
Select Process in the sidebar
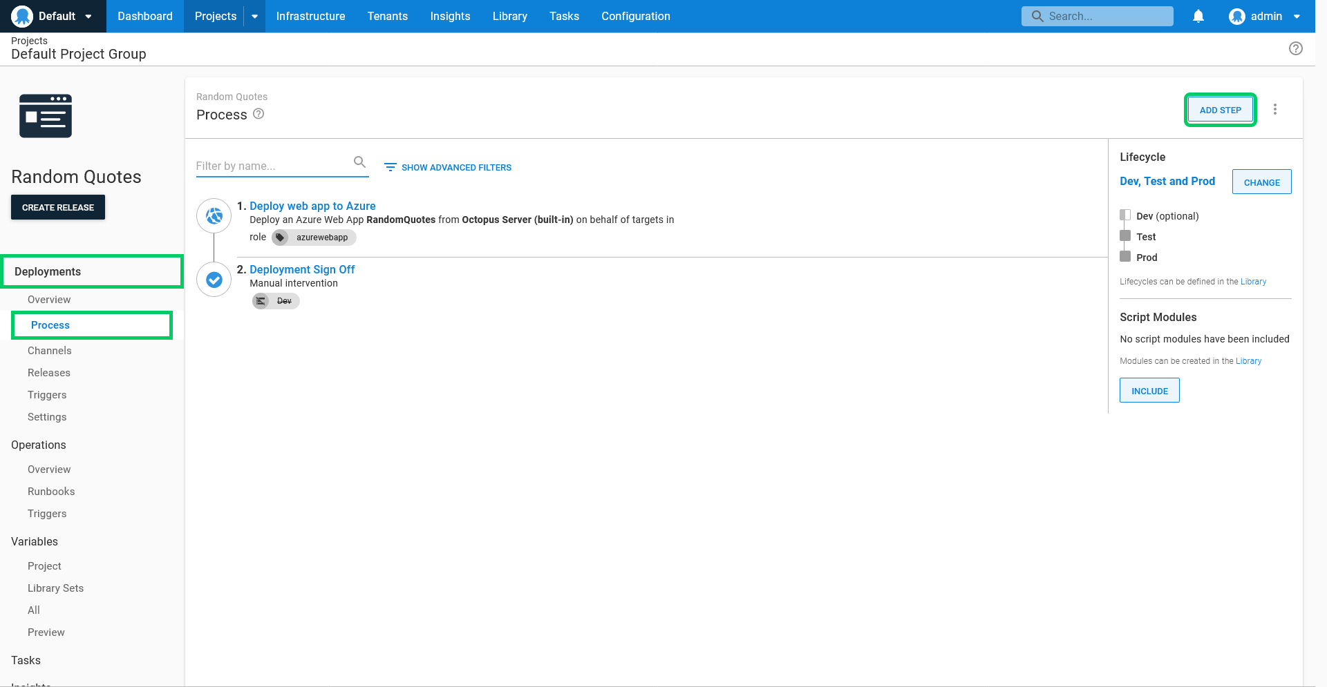pyautogui.click(x=92, y=325)
